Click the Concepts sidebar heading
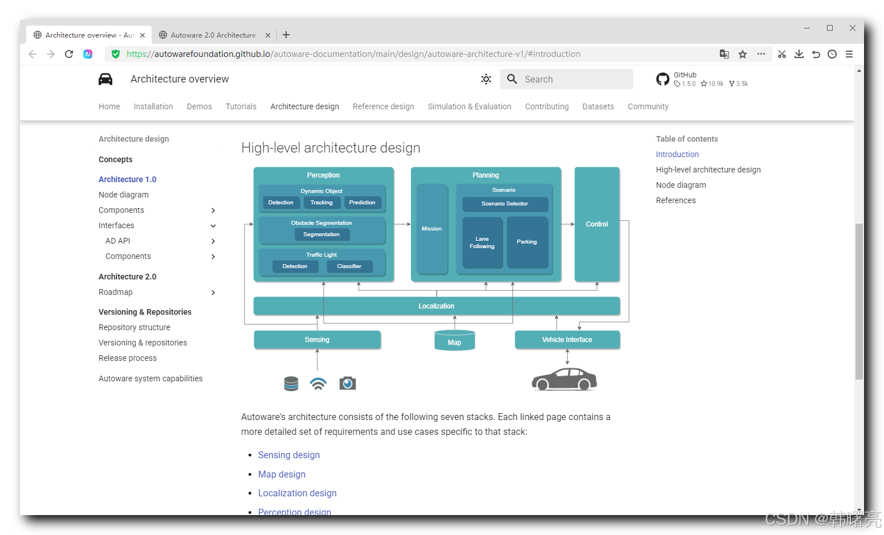Viewport: 884px width, 535px height. pyautogui.click(x=116, y=159)
